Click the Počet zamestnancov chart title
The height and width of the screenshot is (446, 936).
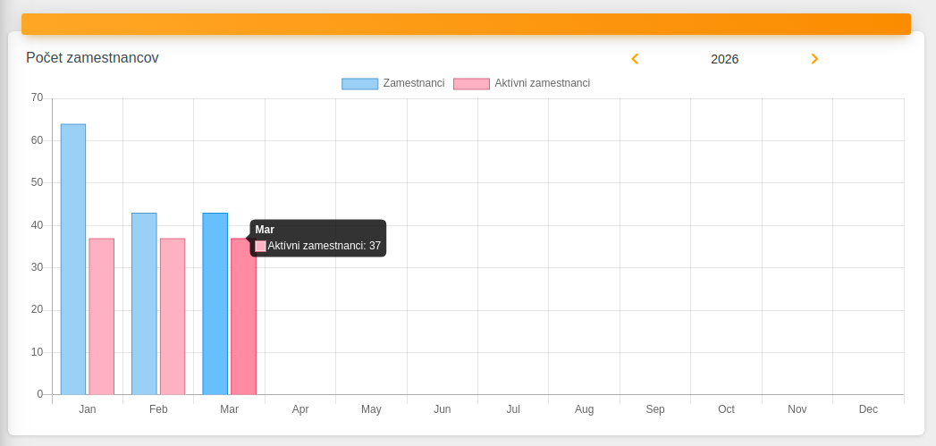(92, 58)
